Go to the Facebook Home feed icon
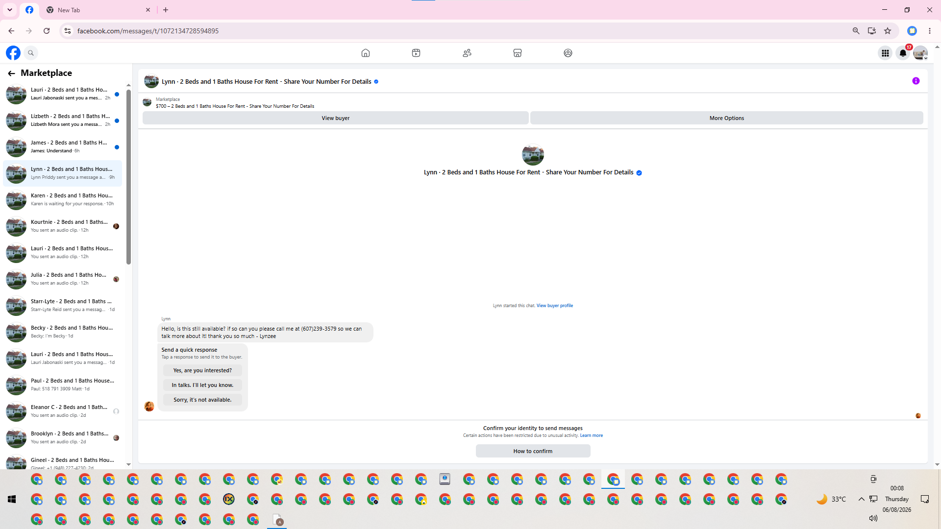The height and width of the screenshot is (529, 941). (x=366, y=53)
